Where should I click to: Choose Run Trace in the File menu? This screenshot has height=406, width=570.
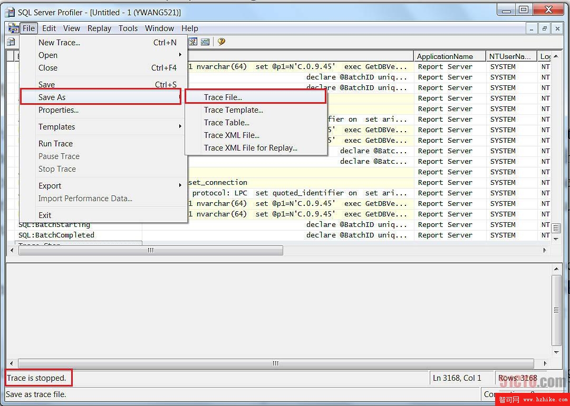[x=103, y=144]
